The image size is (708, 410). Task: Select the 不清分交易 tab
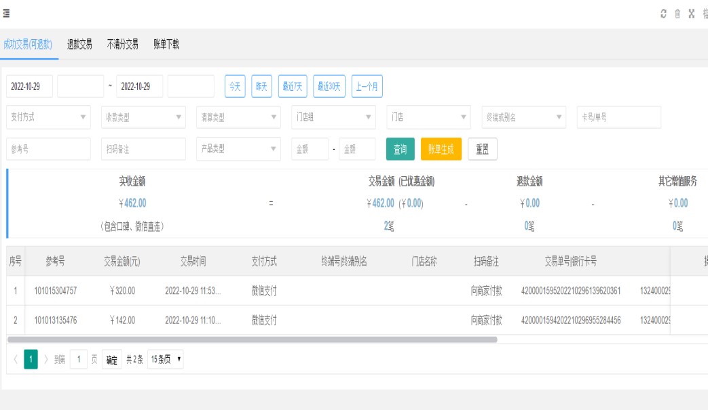point(123,45)
